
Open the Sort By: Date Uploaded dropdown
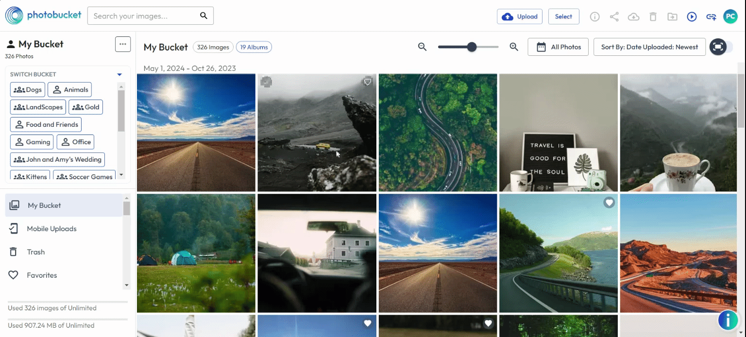point(649,47)
